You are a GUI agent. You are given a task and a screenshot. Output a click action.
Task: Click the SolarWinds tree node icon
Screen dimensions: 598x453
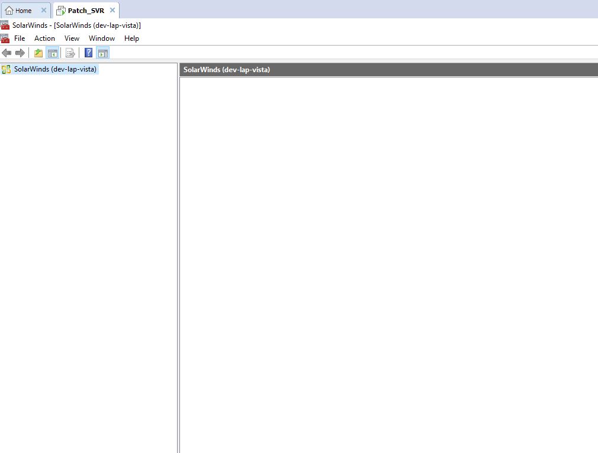point(6,69)
